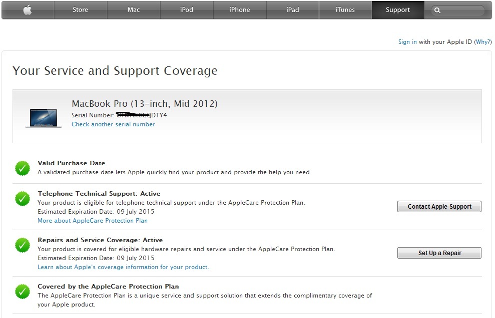
Task: Click the Valid Purchase Date green checkmark
Action: pos(22,168)
